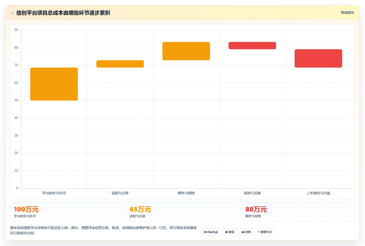Click the orange 硬件与网络 waterfall bar
The height and width of the screenshot is (246, 365).
click(186, 51)
